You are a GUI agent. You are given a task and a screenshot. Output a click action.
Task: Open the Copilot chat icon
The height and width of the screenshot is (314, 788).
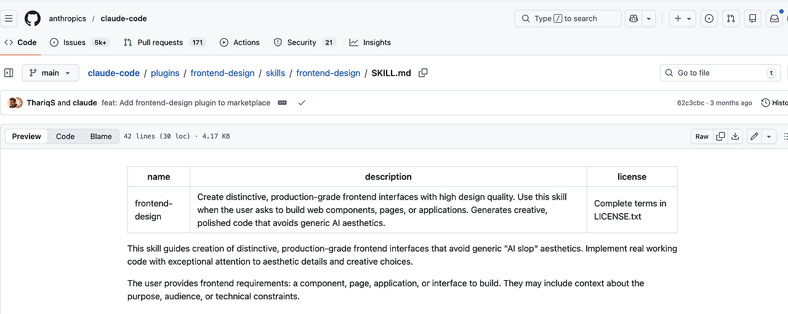tap(633, 18)
